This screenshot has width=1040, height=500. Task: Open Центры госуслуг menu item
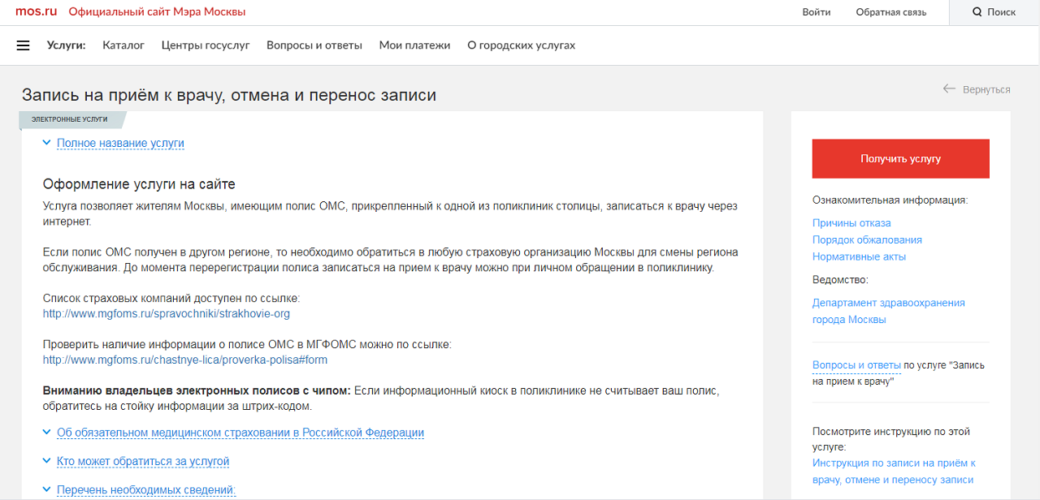206,45
